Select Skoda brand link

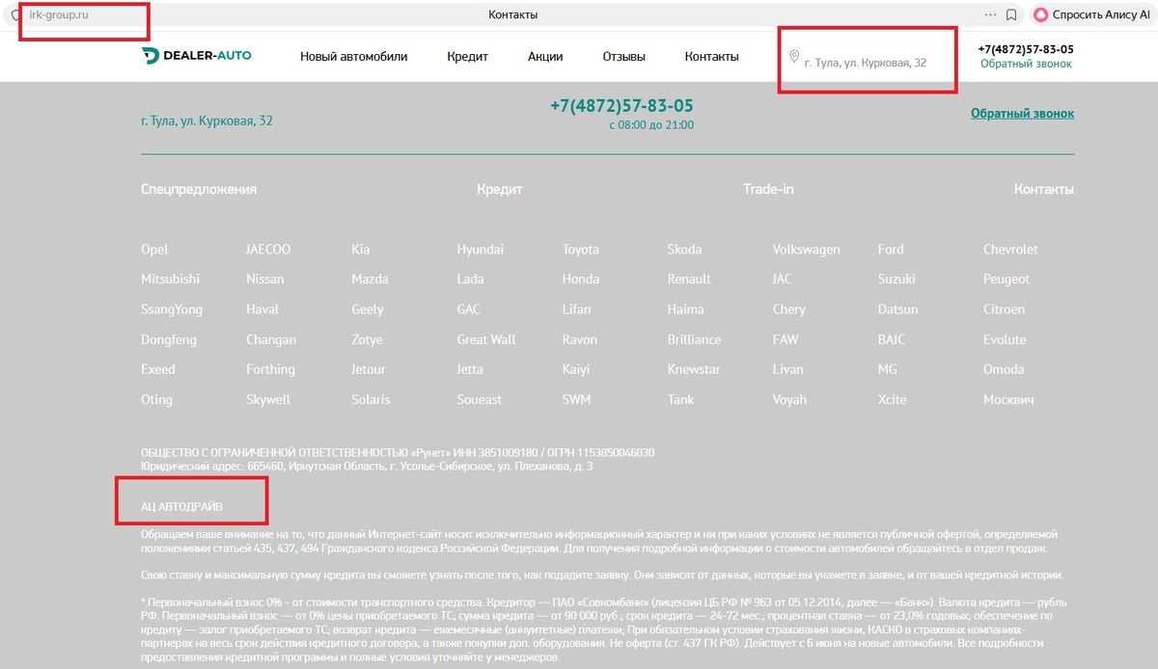(684, 249)
